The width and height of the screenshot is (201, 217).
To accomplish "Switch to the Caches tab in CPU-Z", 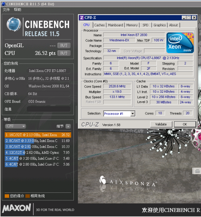I will tap(99, 25).
